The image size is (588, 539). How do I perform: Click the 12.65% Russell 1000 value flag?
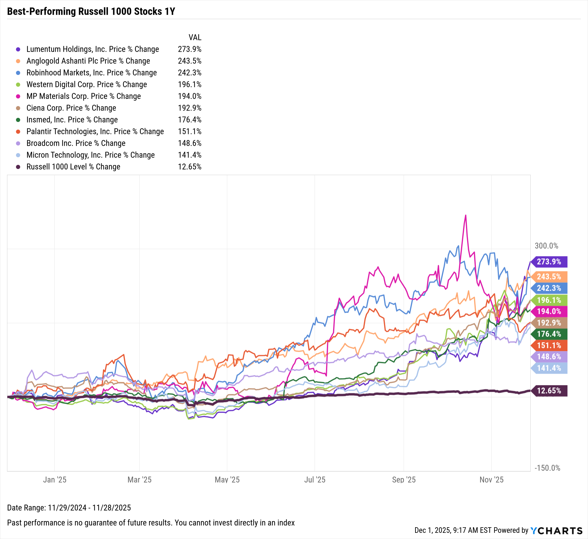click(549, 391)
